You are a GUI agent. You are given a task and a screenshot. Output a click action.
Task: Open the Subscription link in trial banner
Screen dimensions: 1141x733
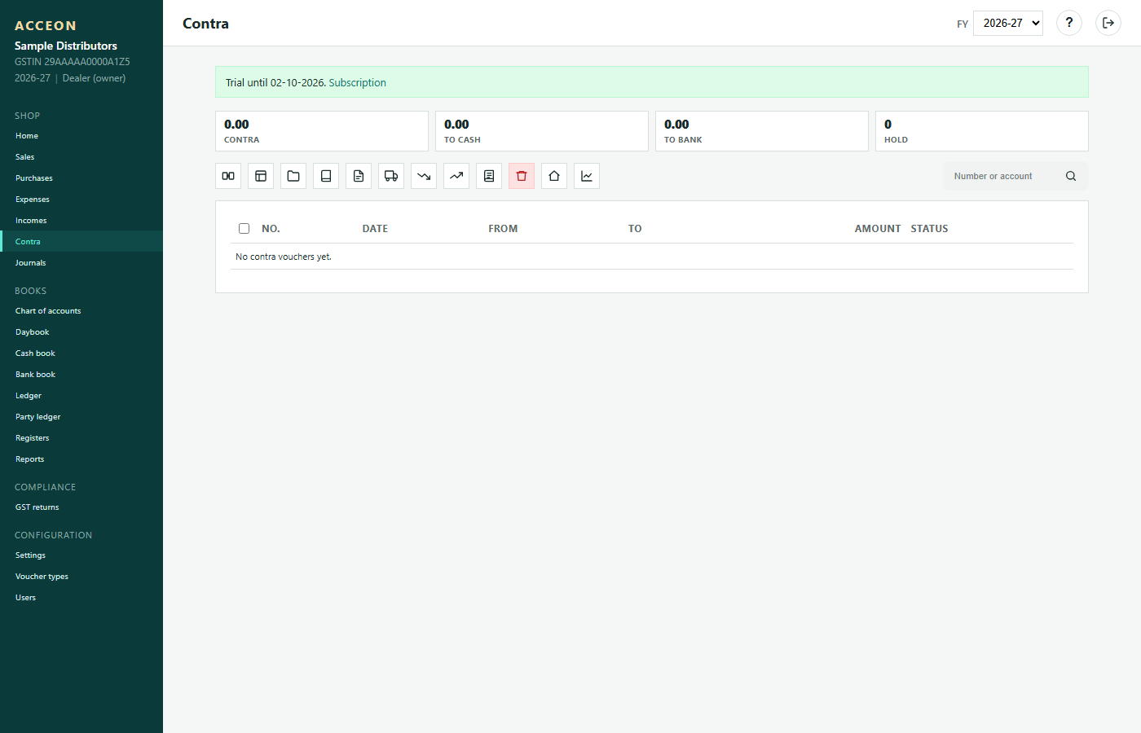[x=357, y=82]
